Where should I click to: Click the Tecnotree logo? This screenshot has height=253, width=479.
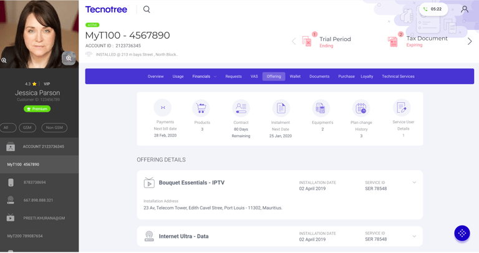click(x=106, y=9)
